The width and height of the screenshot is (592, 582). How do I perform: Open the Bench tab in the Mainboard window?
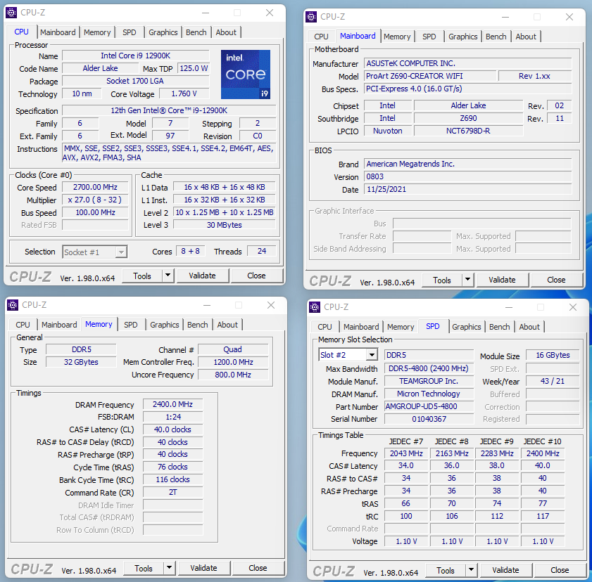[x=496, y=36]
